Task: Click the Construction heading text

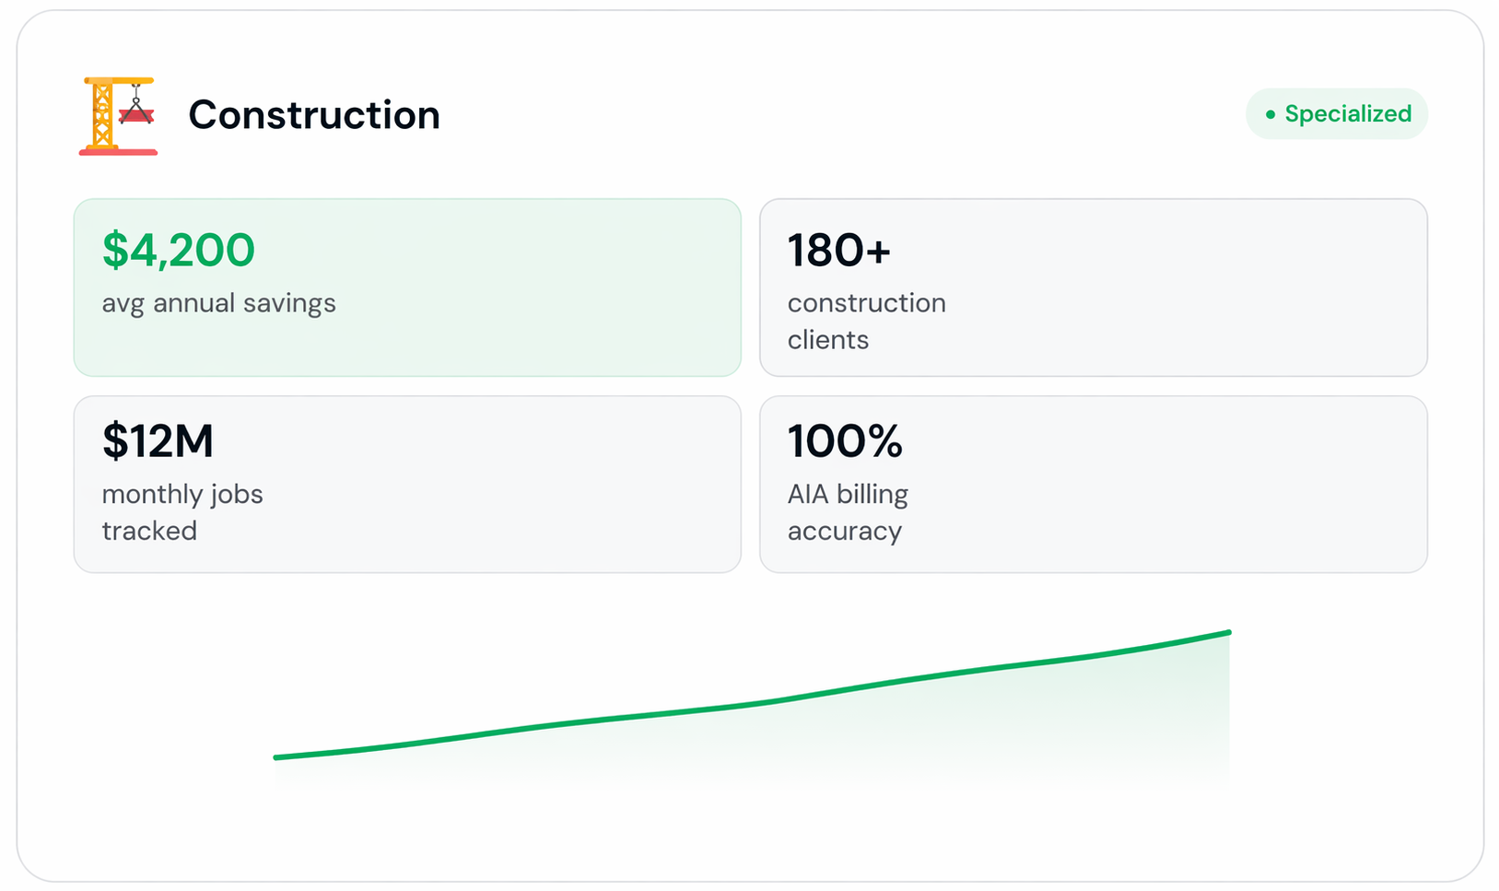Action: pyautogui.click(x=313, y=115)
